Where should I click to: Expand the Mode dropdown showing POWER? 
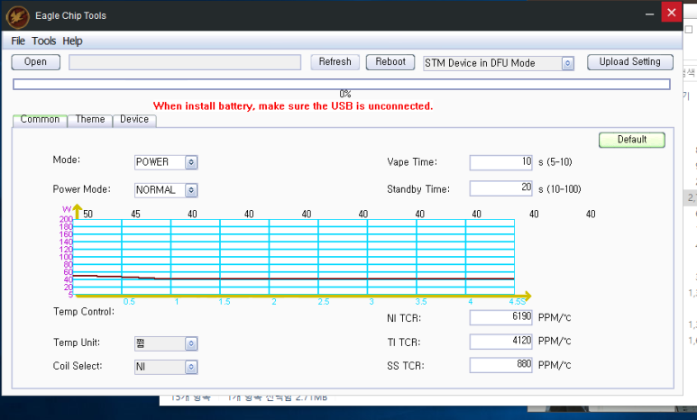(191, 162)
